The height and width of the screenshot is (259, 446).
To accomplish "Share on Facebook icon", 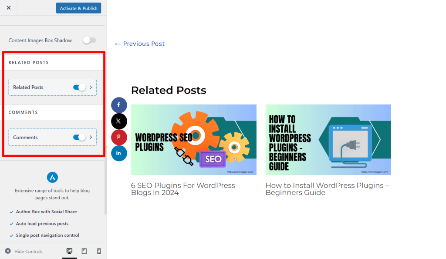I will 119,105.
